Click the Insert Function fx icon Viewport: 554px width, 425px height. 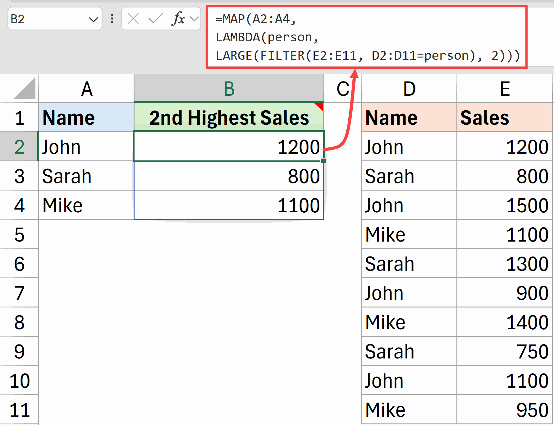pyautogui.click(x=178, y=19)
